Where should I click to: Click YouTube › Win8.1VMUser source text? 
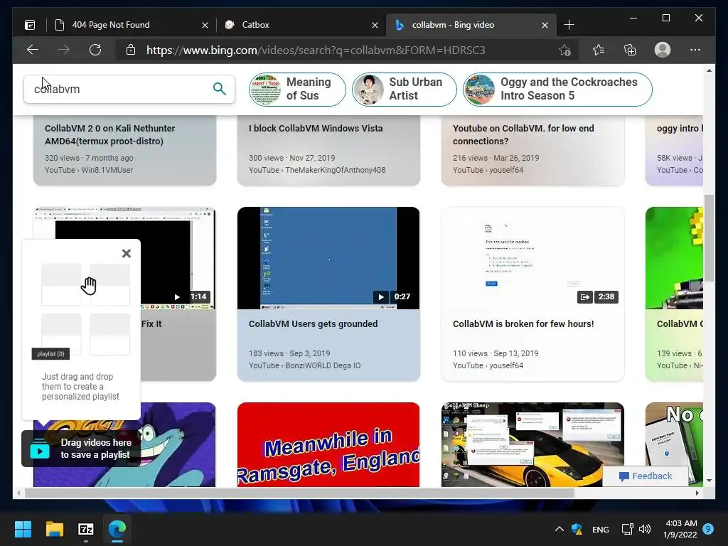(x=89, y=170)
